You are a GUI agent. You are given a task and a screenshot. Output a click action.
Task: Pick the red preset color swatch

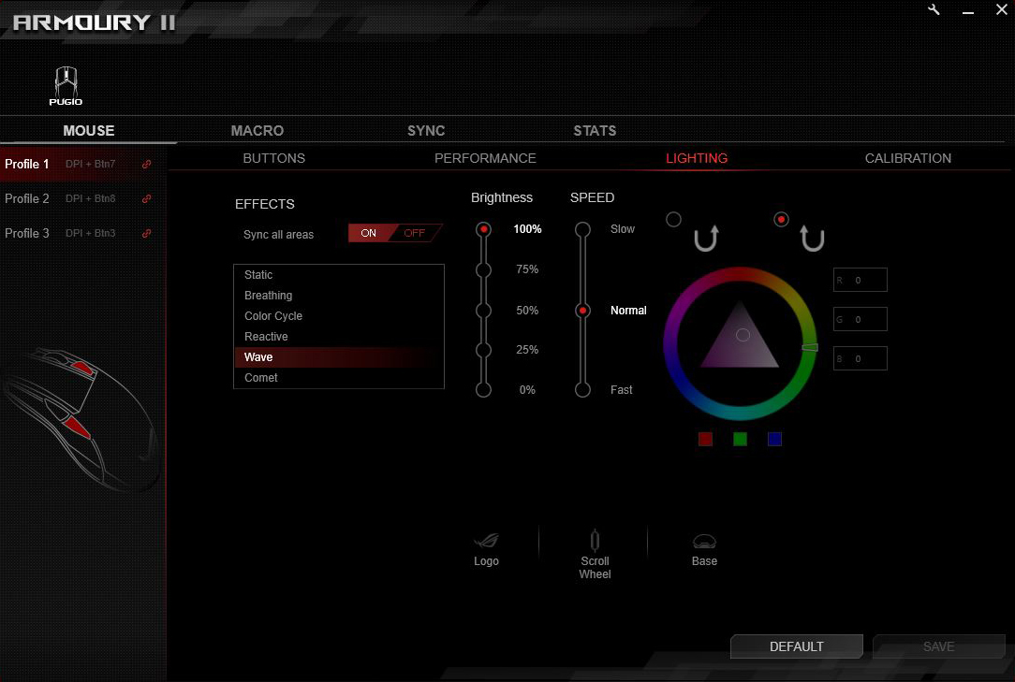(x=706, y=440)
